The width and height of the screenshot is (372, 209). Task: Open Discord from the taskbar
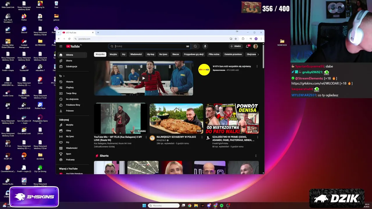[209, 206]
